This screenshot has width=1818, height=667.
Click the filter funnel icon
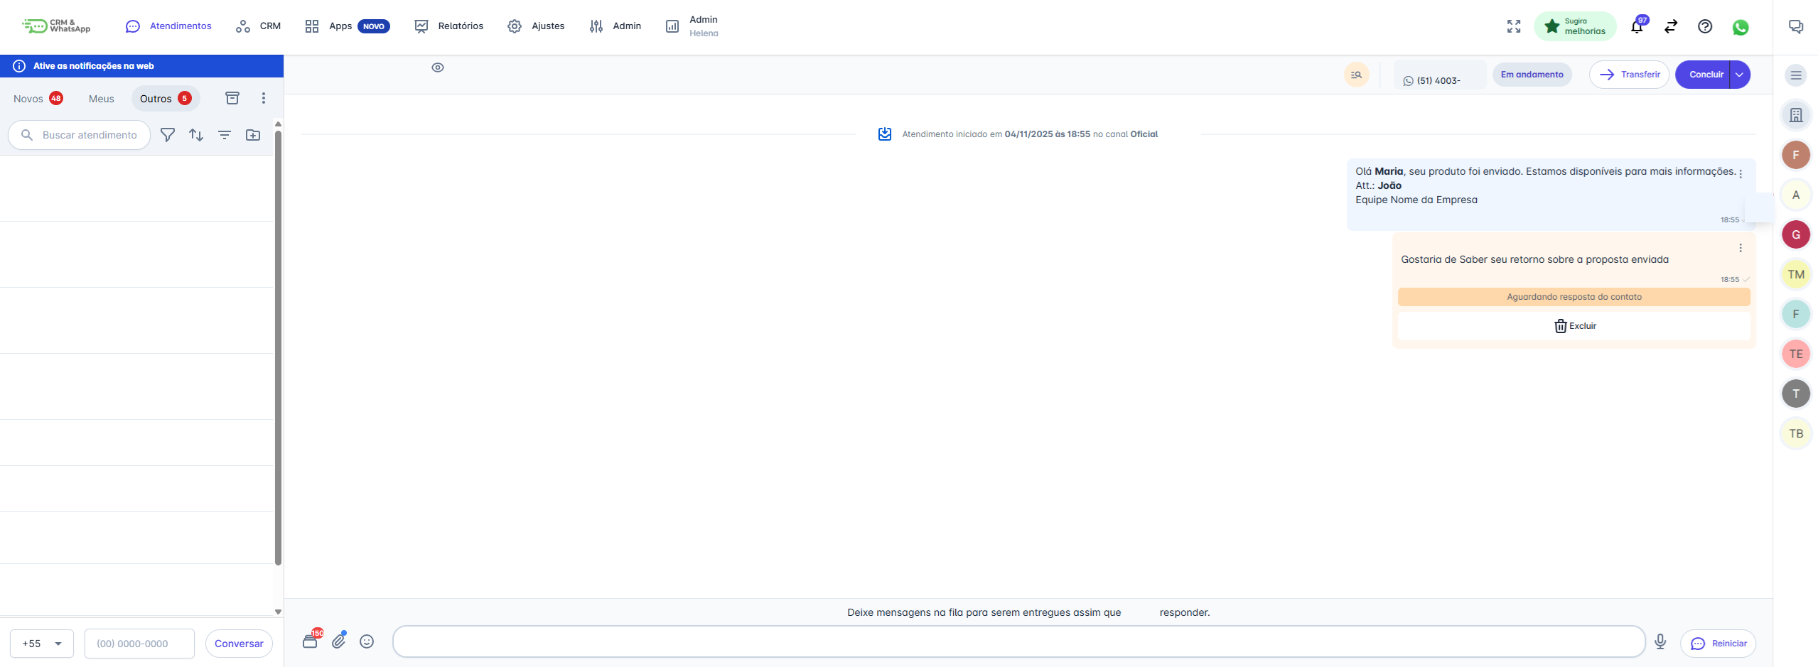[x=168, y=135]
